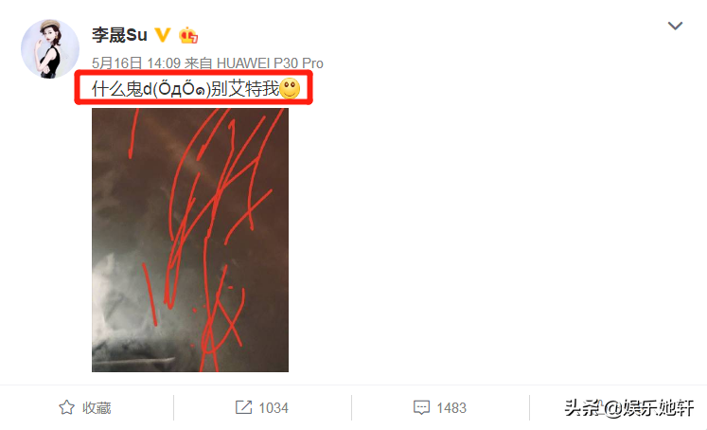The height and width of the screenshot is (430, 707).
Task: Open the 5月16日 14:09 timestamp link
Action: pos(136,63)
